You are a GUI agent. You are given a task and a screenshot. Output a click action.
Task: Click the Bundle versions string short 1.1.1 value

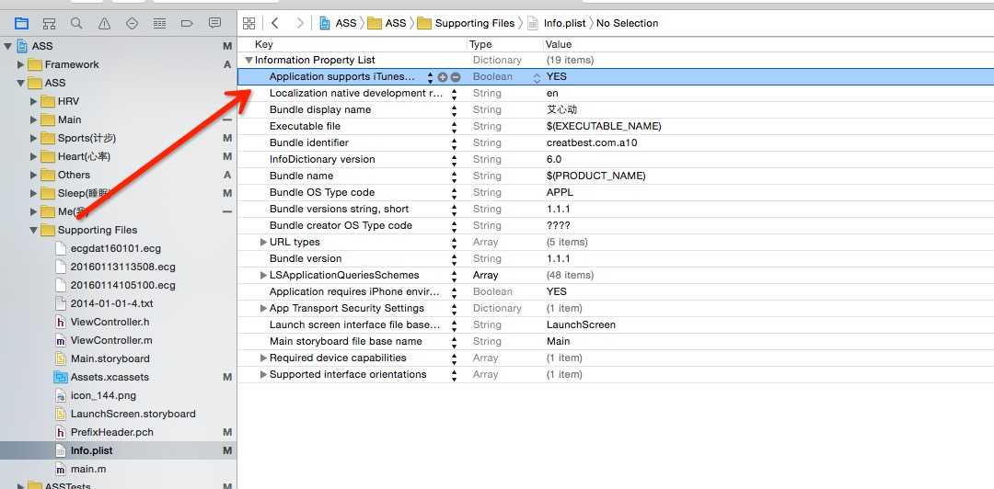point(558,209)
